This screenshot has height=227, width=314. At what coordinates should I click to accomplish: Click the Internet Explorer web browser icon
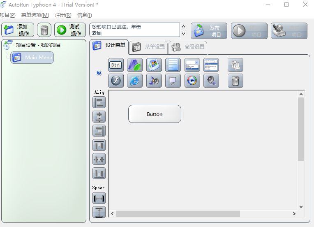pos(134,81)
